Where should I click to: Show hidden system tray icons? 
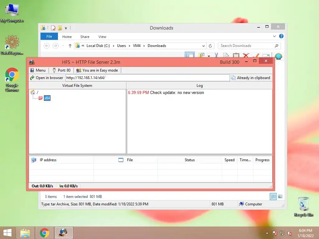(x=267, y=233)
